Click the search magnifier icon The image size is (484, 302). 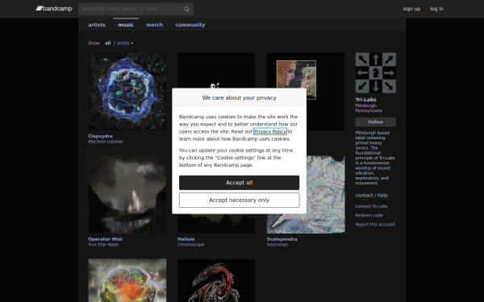click(186, 9)
